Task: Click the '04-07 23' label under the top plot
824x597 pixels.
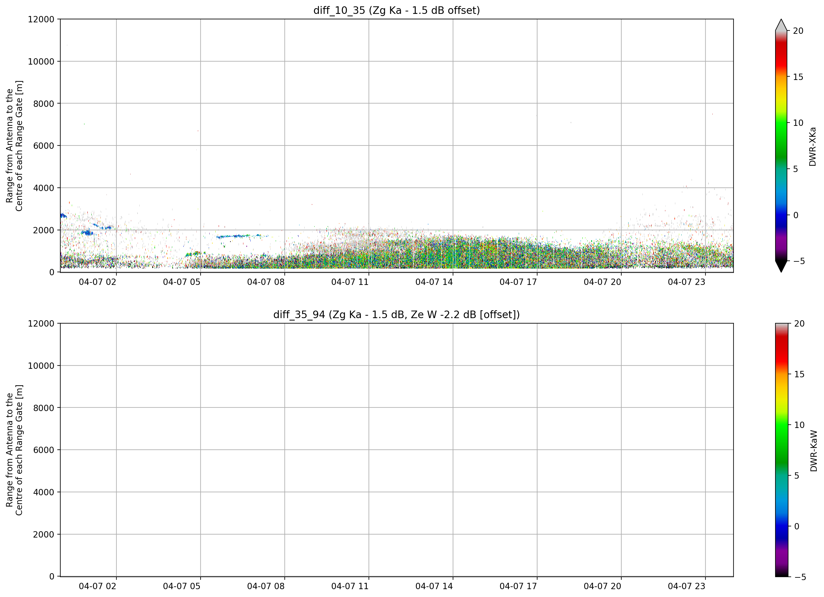Action: (x=686, y=282)
